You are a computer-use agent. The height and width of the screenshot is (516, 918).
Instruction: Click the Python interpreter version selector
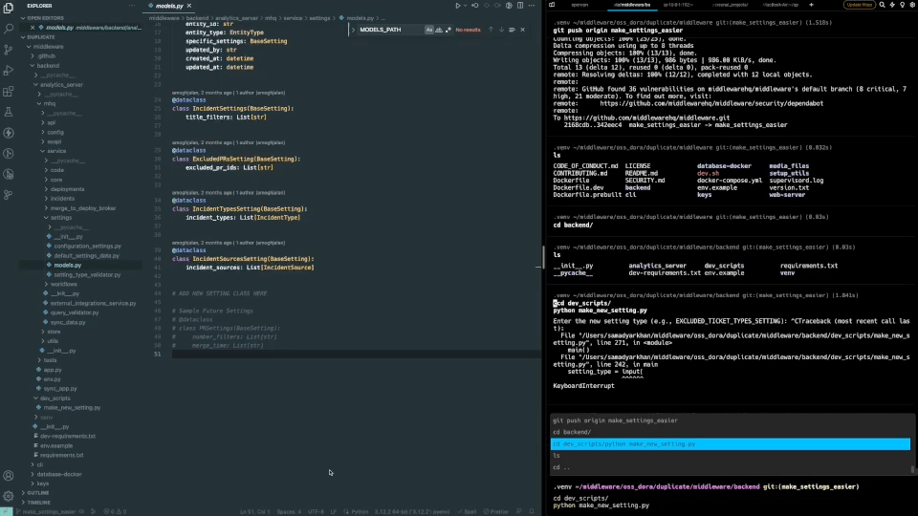point(412,512)
